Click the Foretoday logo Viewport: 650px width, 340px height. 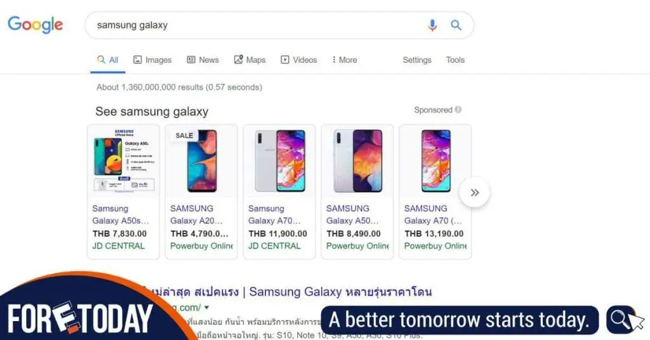click(80, 318)
